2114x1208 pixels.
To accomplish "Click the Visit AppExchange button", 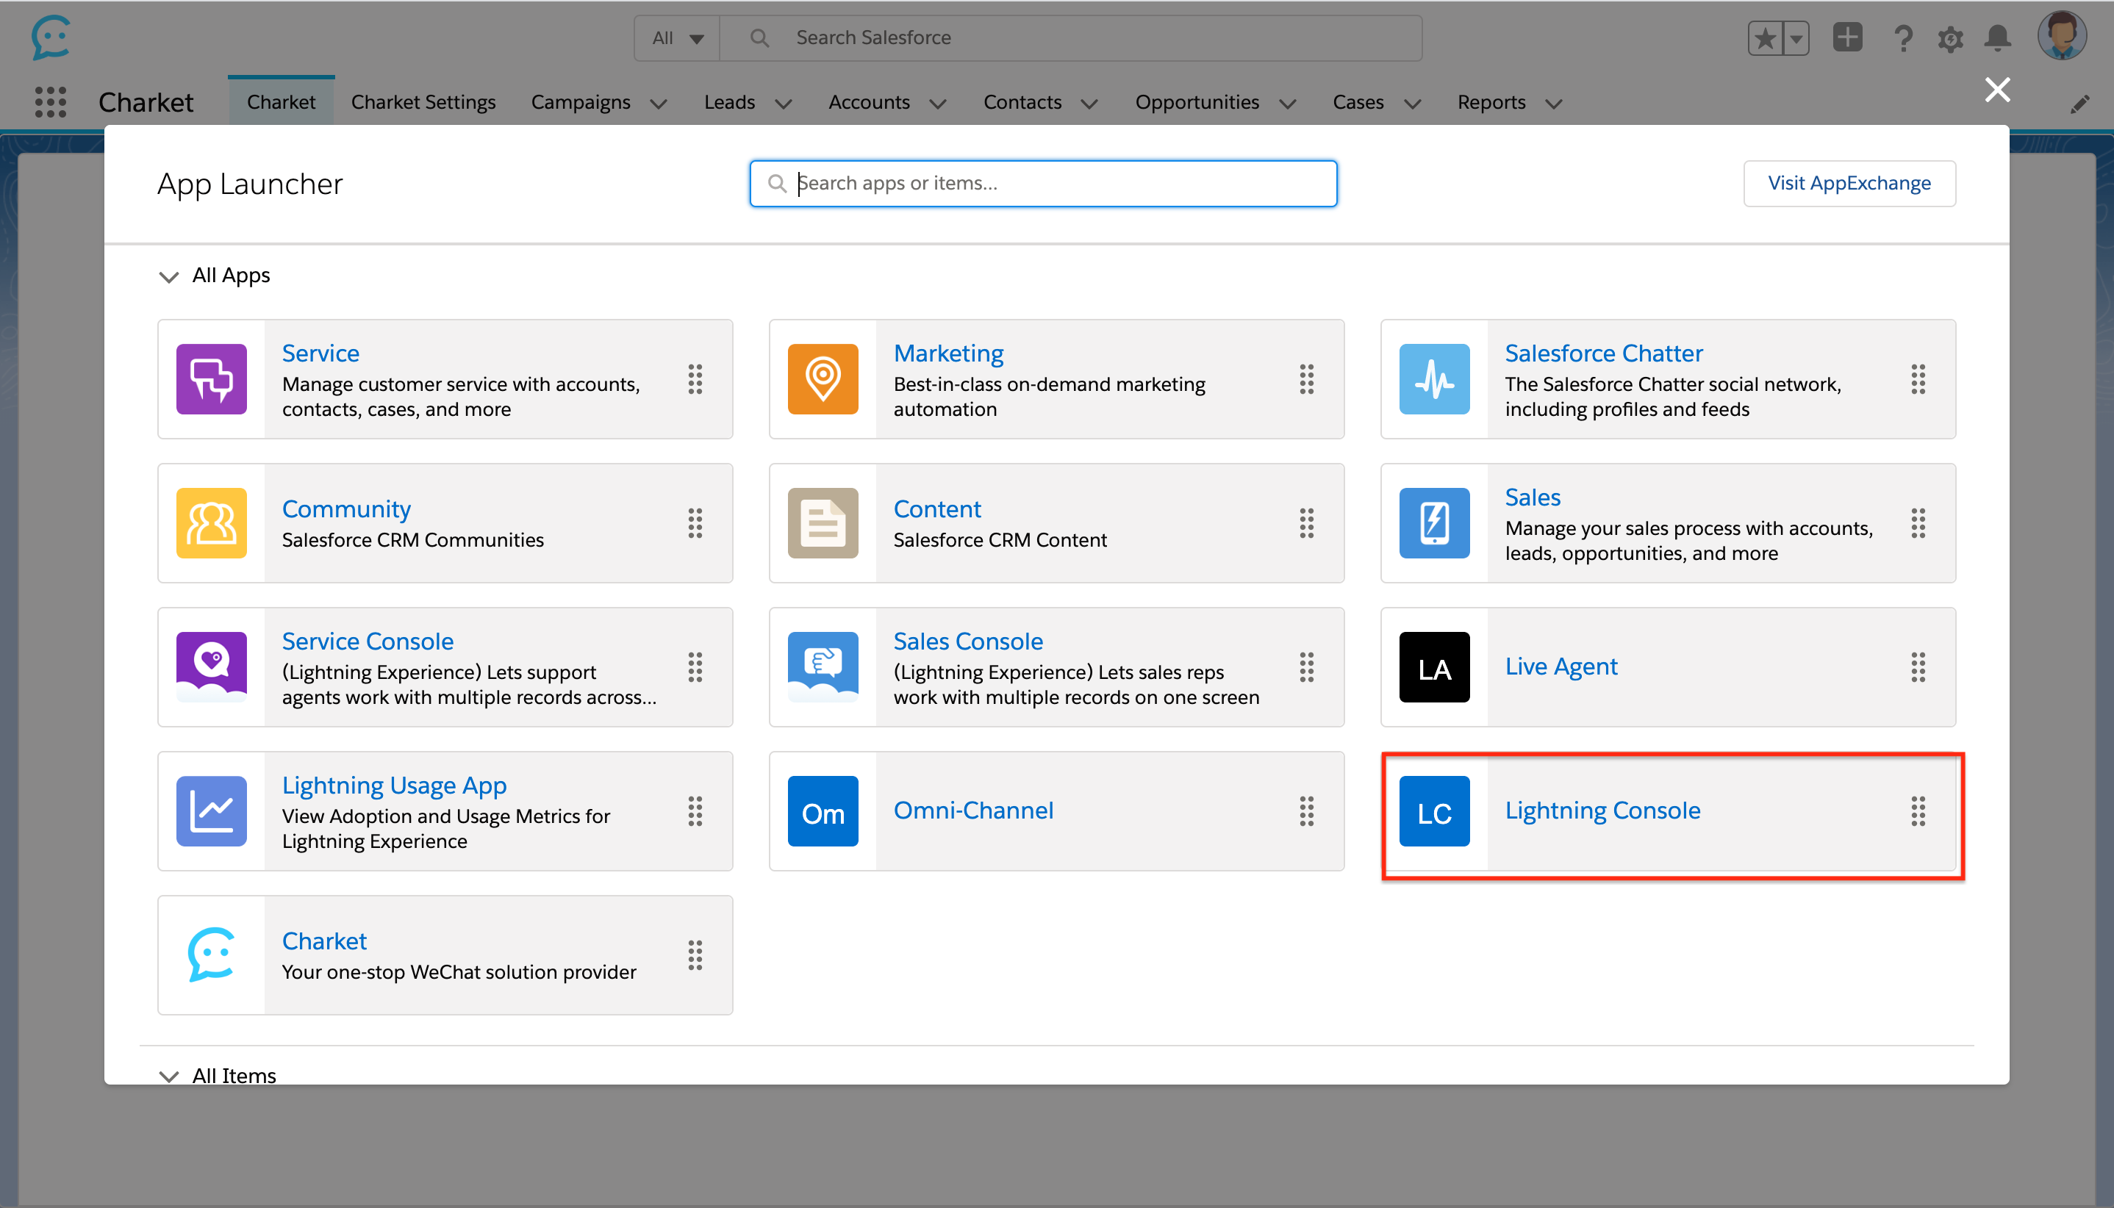I will click(1849, 184).
